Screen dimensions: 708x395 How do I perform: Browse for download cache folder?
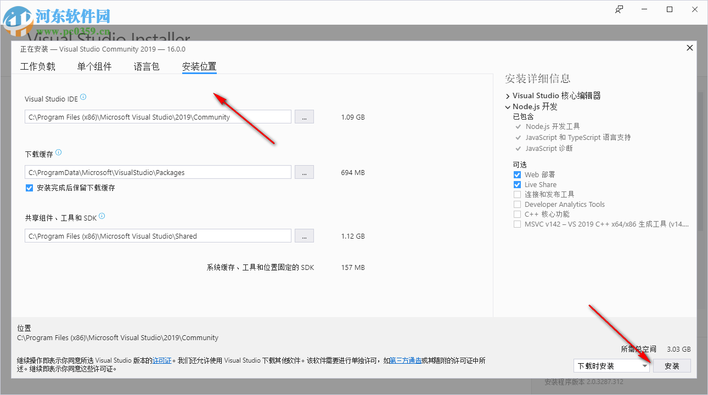pyautogui.click(x=304, y=172)
